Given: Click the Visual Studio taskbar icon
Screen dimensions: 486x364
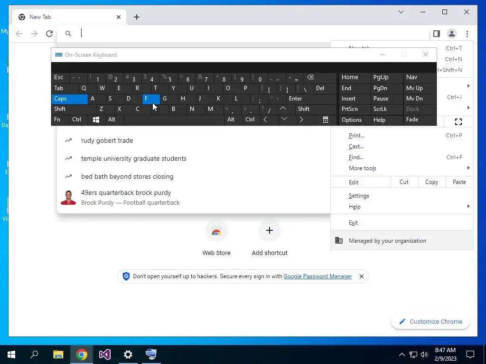Looking at the screenshot, I should click(x=105, y=355).
